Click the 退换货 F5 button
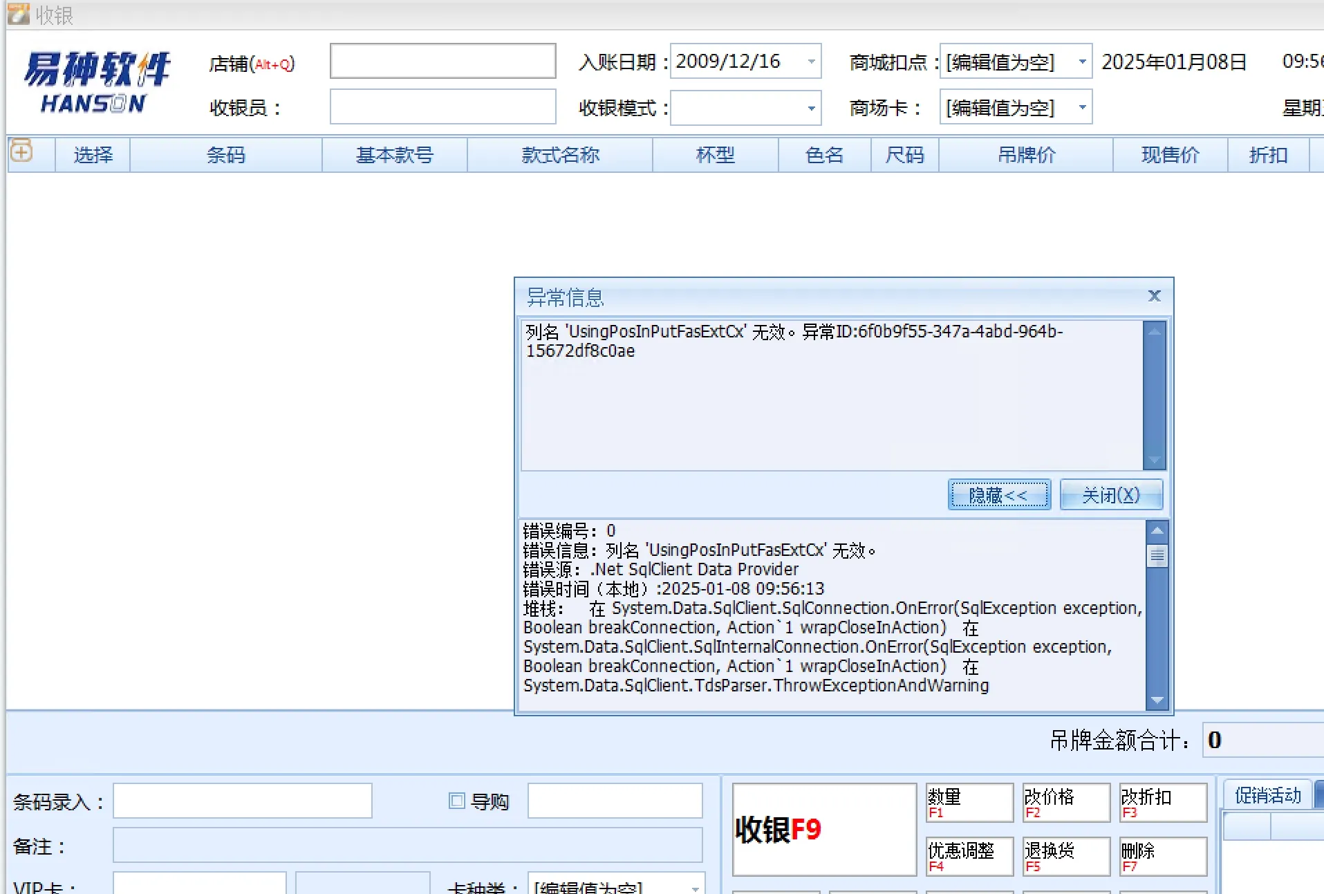1324x894 pixels. [1066, 857]
